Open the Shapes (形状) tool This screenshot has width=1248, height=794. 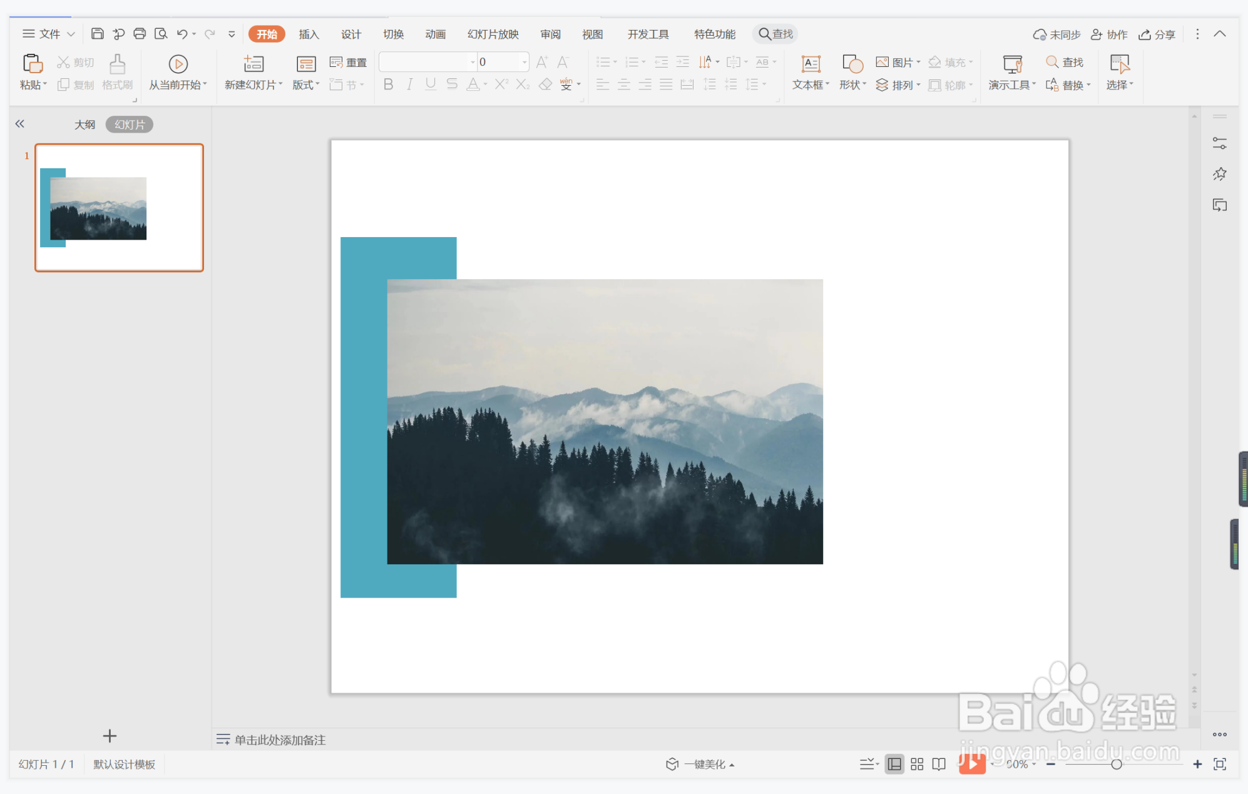pos(852,64)
